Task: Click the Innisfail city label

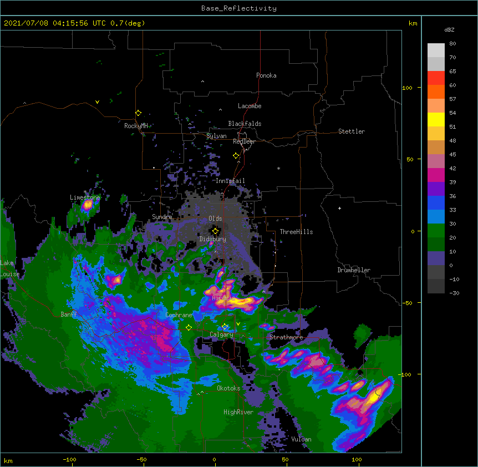Action: pos(230,181)
